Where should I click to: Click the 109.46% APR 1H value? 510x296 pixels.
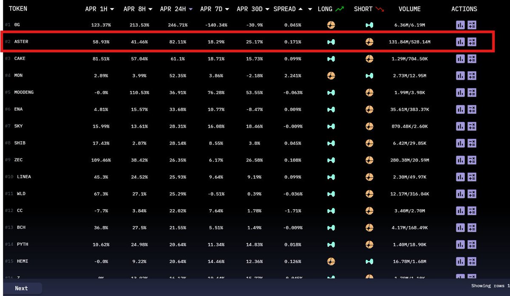pos(101,160)
